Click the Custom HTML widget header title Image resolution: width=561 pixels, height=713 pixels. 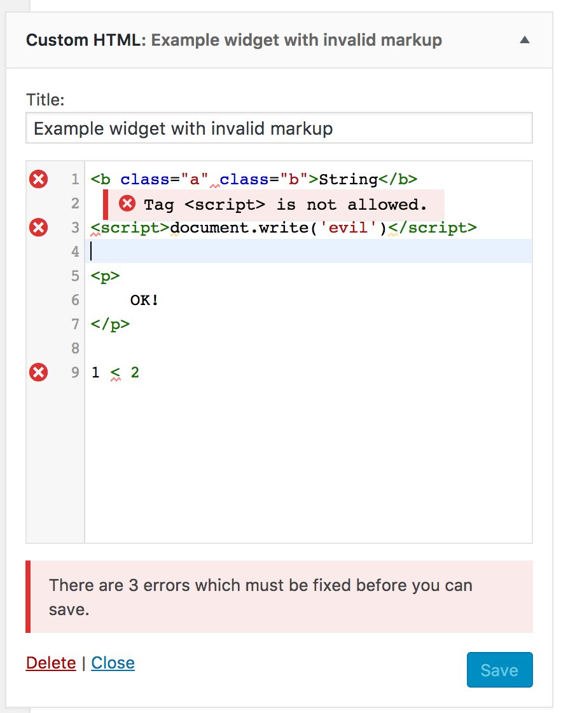coord(234,40)
